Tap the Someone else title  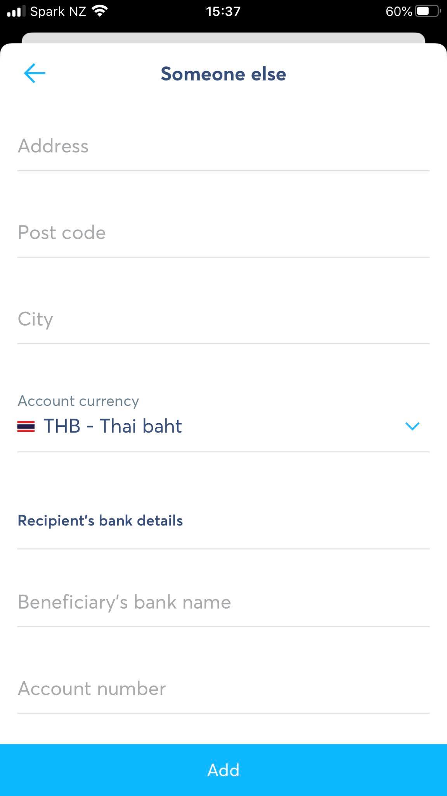pos(223,74)
